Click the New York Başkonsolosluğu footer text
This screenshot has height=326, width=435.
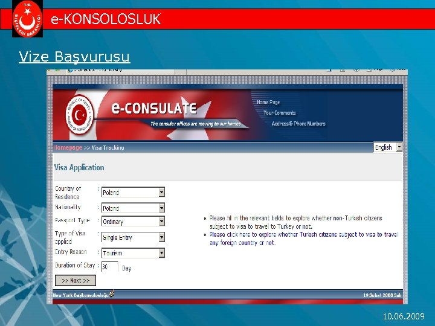click(x=81, y=295)
